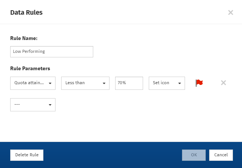Click the arrow on the '---' dropdown

[x=50, y=105]
